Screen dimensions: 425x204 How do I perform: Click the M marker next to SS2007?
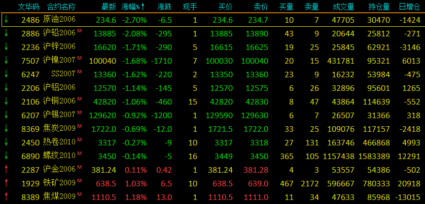click(79, 72)
